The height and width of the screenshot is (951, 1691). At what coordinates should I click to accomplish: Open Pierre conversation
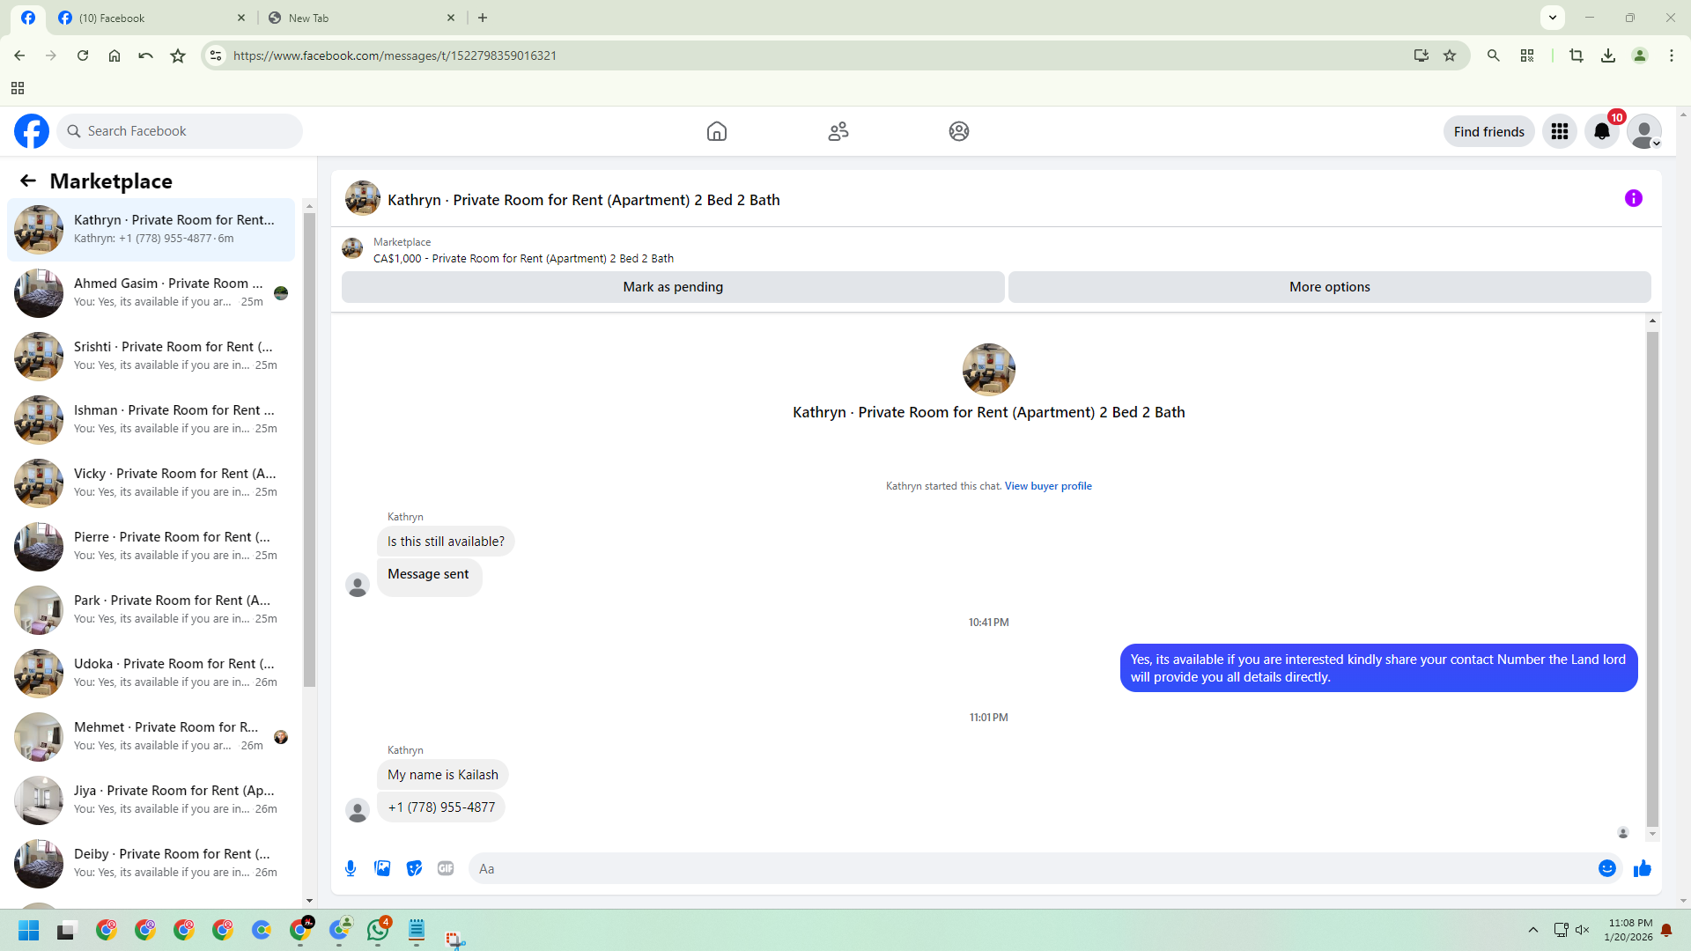coord(151,546)
